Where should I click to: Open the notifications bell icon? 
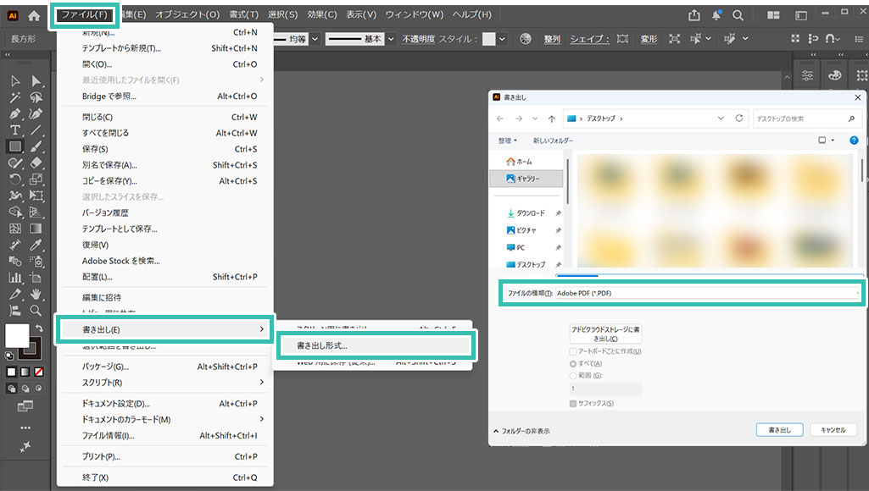pos(716,14)
